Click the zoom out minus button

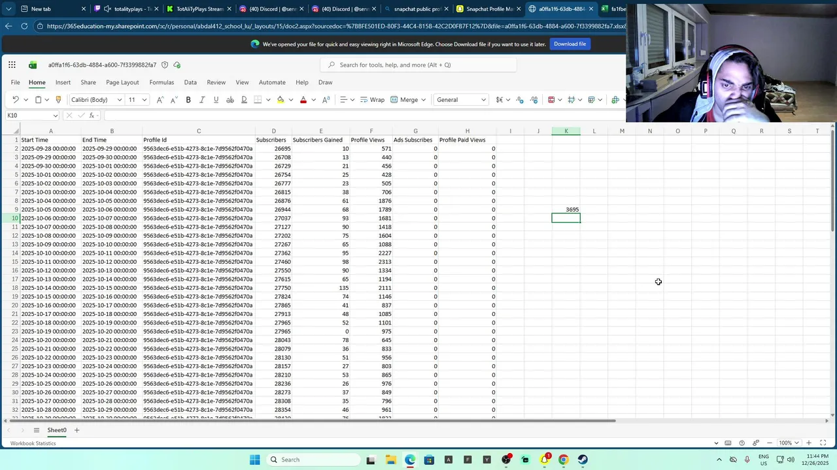pyautogui.click(x=770, y=443)
